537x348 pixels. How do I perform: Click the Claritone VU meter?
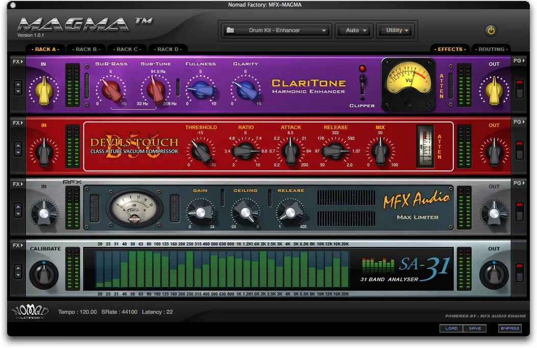[408, 84]
